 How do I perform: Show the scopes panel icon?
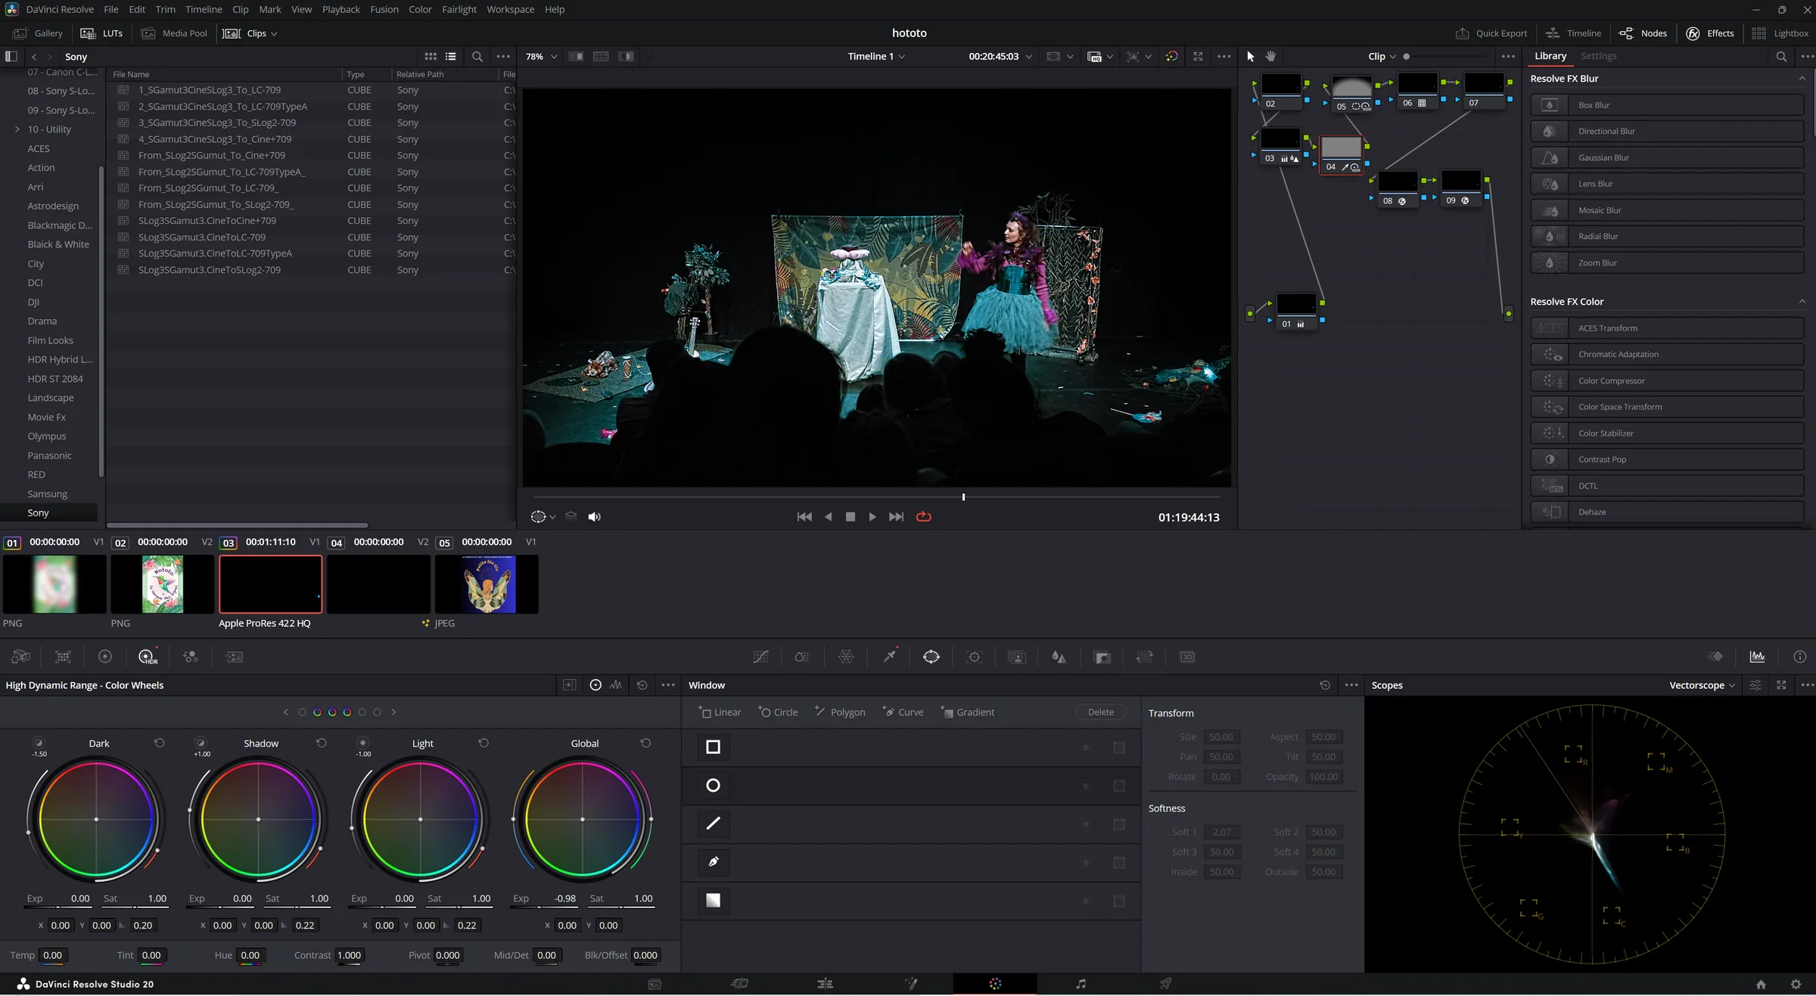pyautogui.click(x=1757, y=656)
